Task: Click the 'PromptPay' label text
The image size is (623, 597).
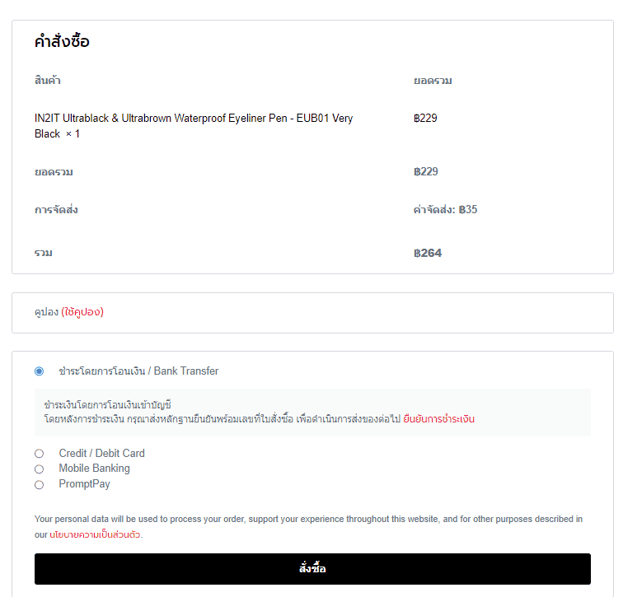Action: tap(84, 484)
